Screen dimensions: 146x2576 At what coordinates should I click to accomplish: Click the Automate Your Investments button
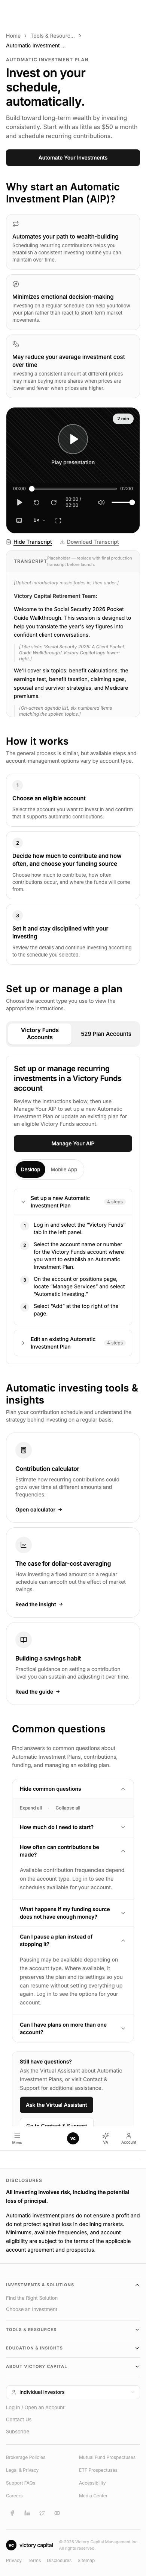tap(73, 157)
